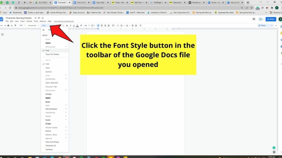Bookmark this page with the star icon
282x158 pixels.
pos(252,8)
